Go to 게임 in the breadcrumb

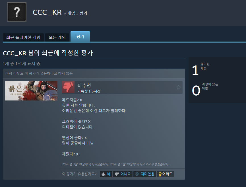pyautogui.click(x=71, y=13)
